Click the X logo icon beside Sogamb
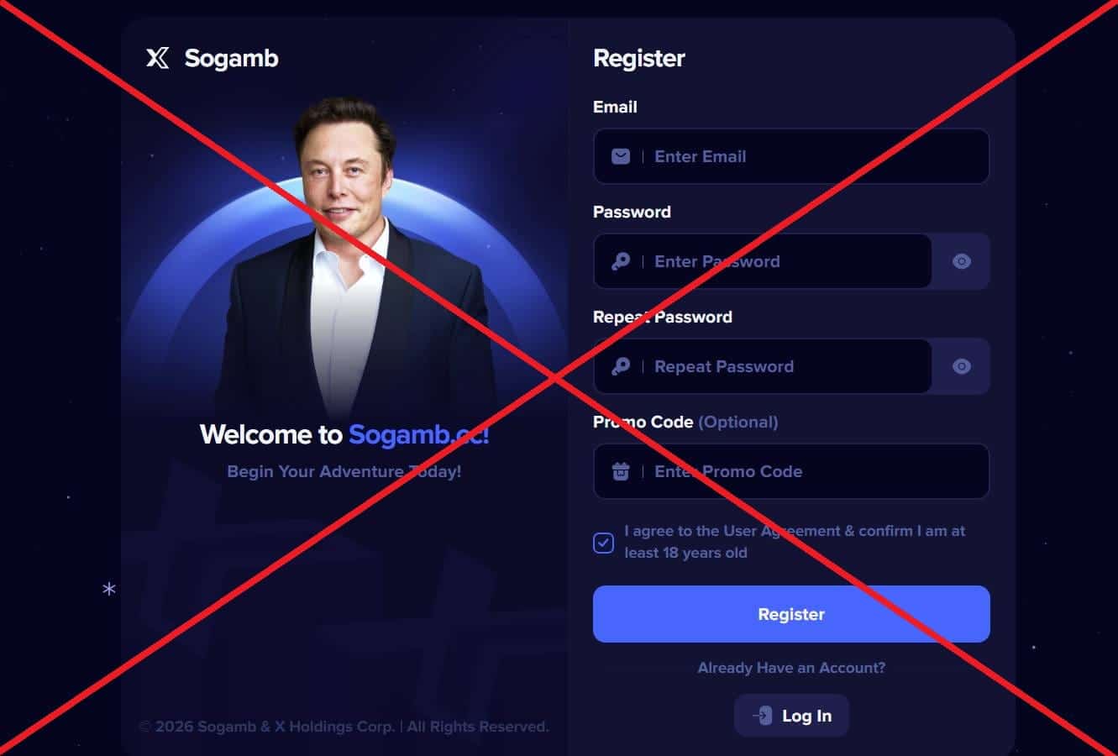 pyautogui.click(x=157, y=58)
